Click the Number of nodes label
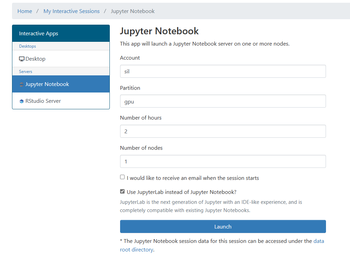The width and height of the screenshot is (350, 259). 141,148
